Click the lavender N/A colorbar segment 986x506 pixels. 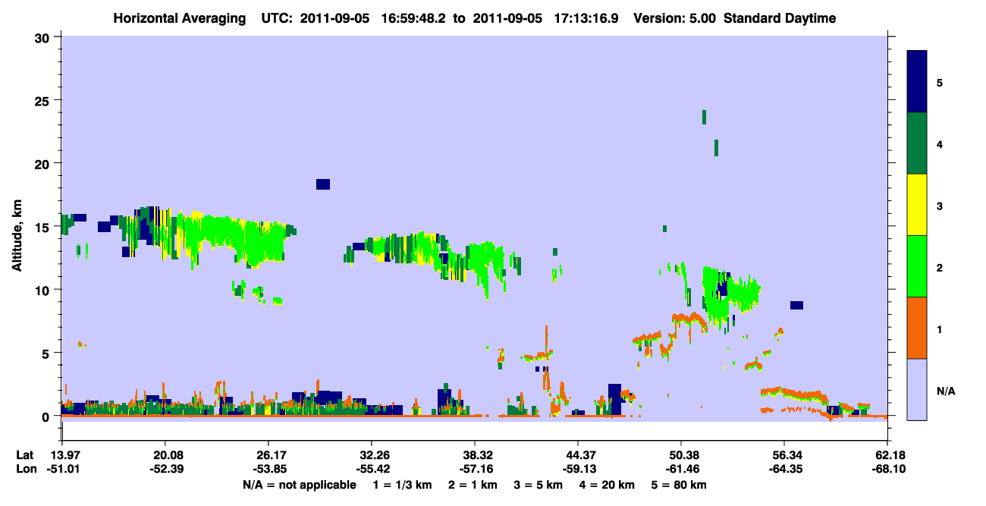point(918,389)
